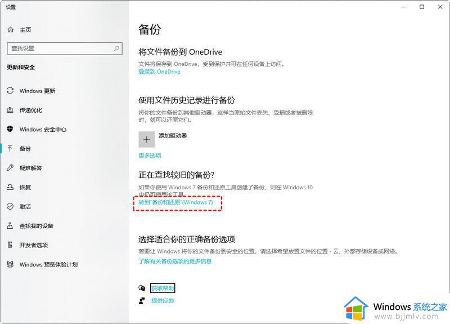Click the Windows 更新 refresh arrows icon
This screenshot has height=324, width=450.
click(10, 91)
